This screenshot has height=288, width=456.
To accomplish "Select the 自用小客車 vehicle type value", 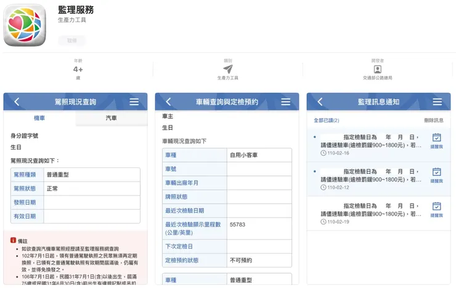I will pyautogui.click(x=243, y=155).
